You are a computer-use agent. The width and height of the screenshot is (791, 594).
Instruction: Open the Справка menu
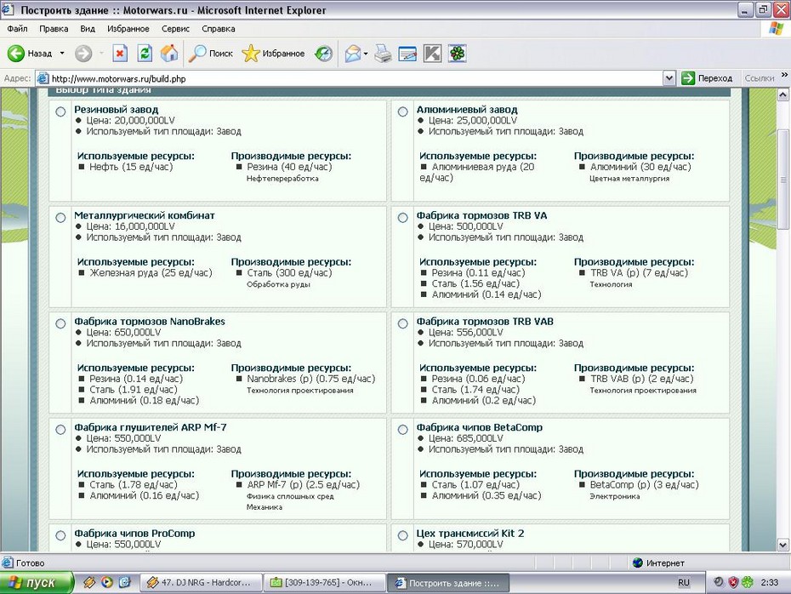[219, 29]
